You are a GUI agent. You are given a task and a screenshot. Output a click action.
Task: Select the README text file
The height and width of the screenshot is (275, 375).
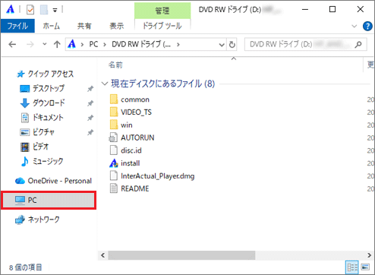[129, 188]
